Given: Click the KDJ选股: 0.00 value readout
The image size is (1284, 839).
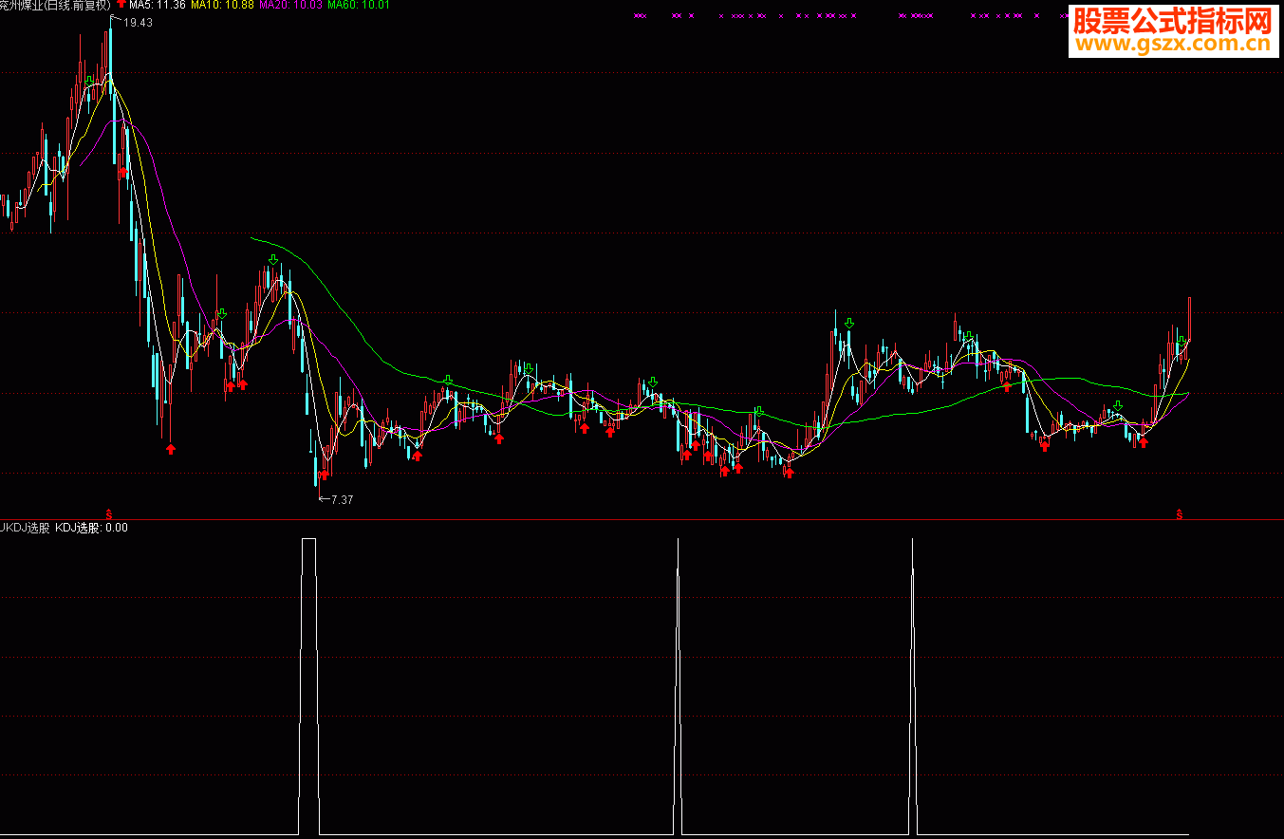Looking at the screenshot, I should tap(91, 528).
